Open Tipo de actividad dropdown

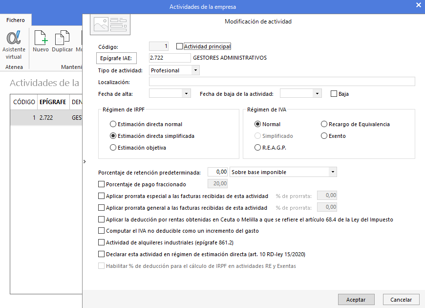pyautogui.click(x=195, y=70)
